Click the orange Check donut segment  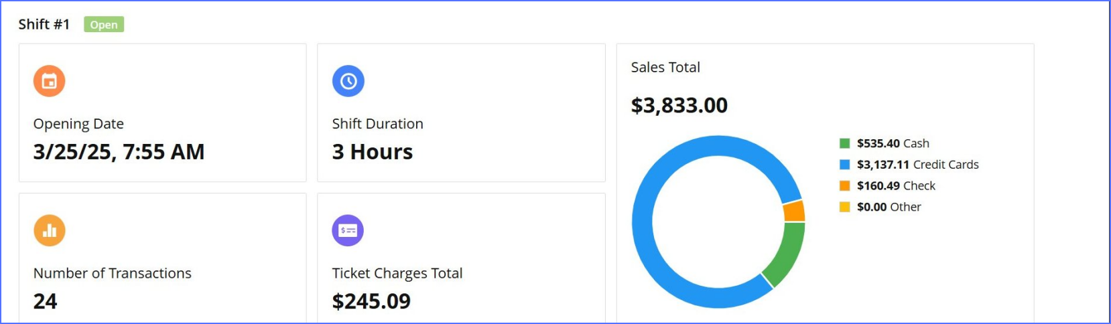(x=794, y=212)
